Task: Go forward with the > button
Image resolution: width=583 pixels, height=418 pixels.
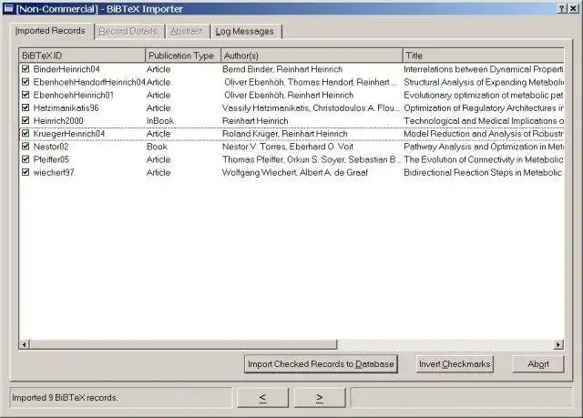Action: pos(320,398)
